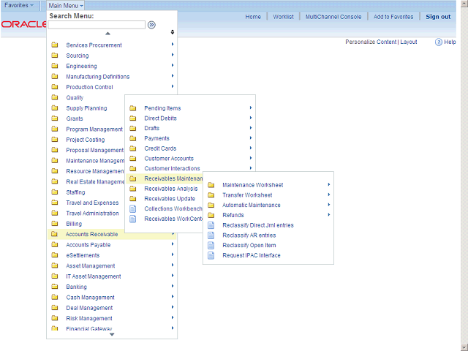Screen dimensions: 468x351
Task: Click the Credit Cards folder icon
Action: coord(133,148)
